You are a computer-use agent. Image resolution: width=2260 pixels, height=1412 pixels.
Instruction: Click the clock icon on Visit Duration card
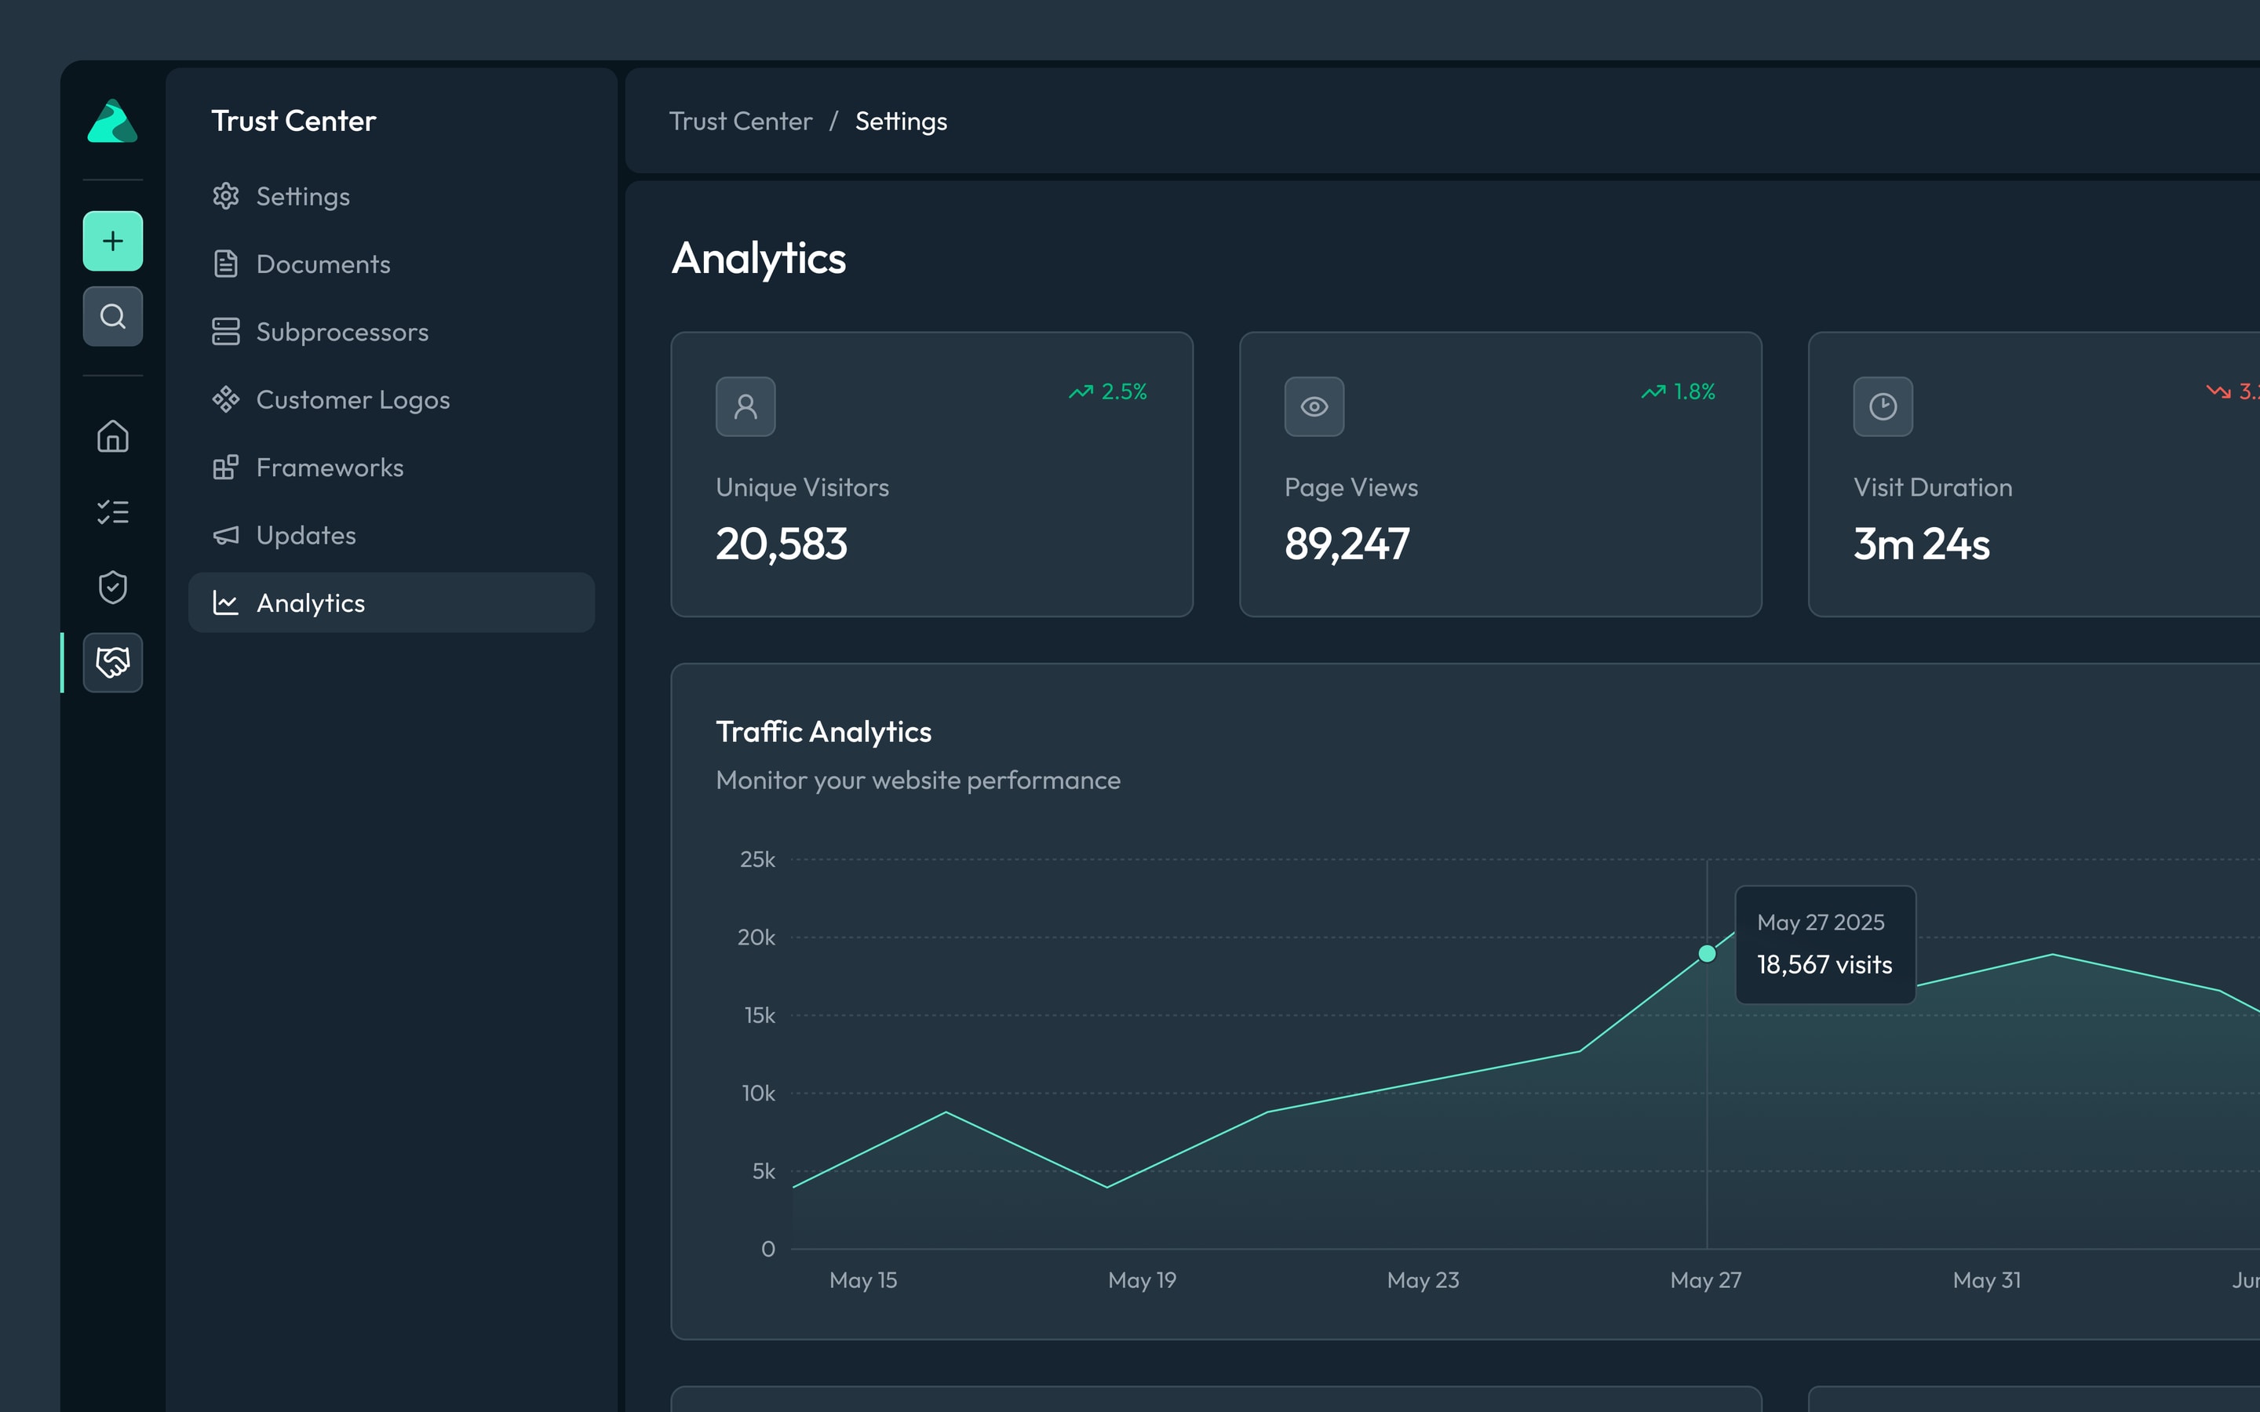click(x=1883, y=406)
